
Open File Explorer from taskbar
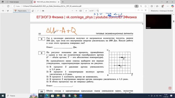(58, 96)
